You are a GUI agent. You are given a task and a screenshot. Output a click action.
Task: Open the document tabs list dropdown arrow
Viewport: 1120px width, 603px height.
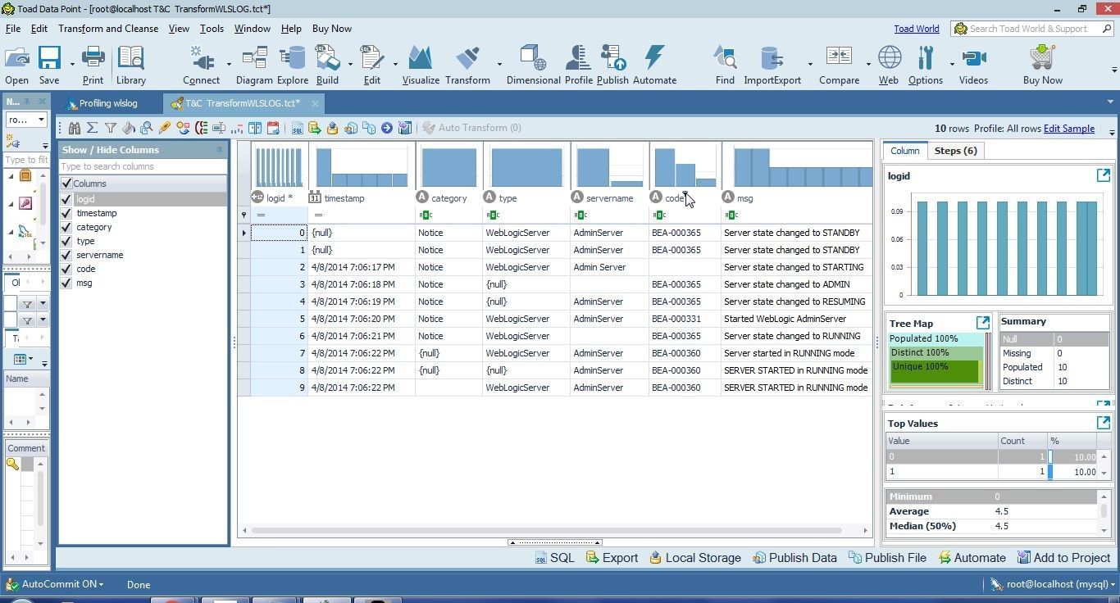click(1110, 102)
